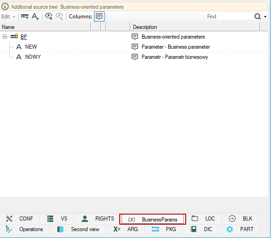Click the A icon beside NOWY
The image size is (271, 238).
tap(19, 57)
